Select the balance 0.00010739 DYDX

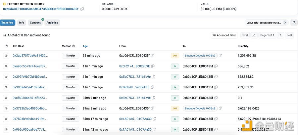point(115,9)
